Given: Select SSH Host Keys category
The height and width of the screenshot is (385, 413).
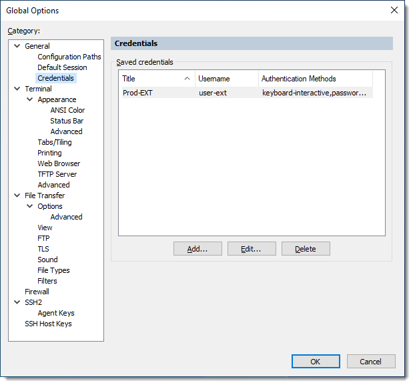Looking at the screenshot, I should tap(48, 324).
